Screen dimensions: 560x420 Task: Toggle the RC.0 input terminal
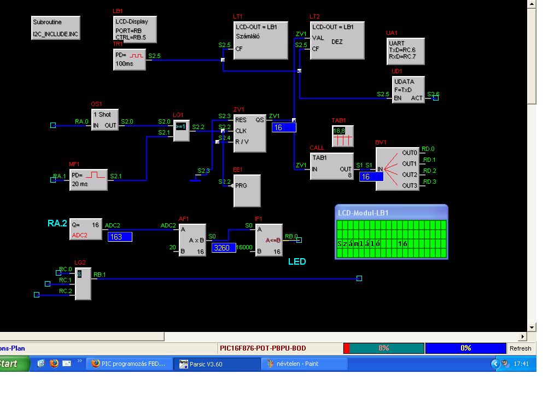pos(59,273)
